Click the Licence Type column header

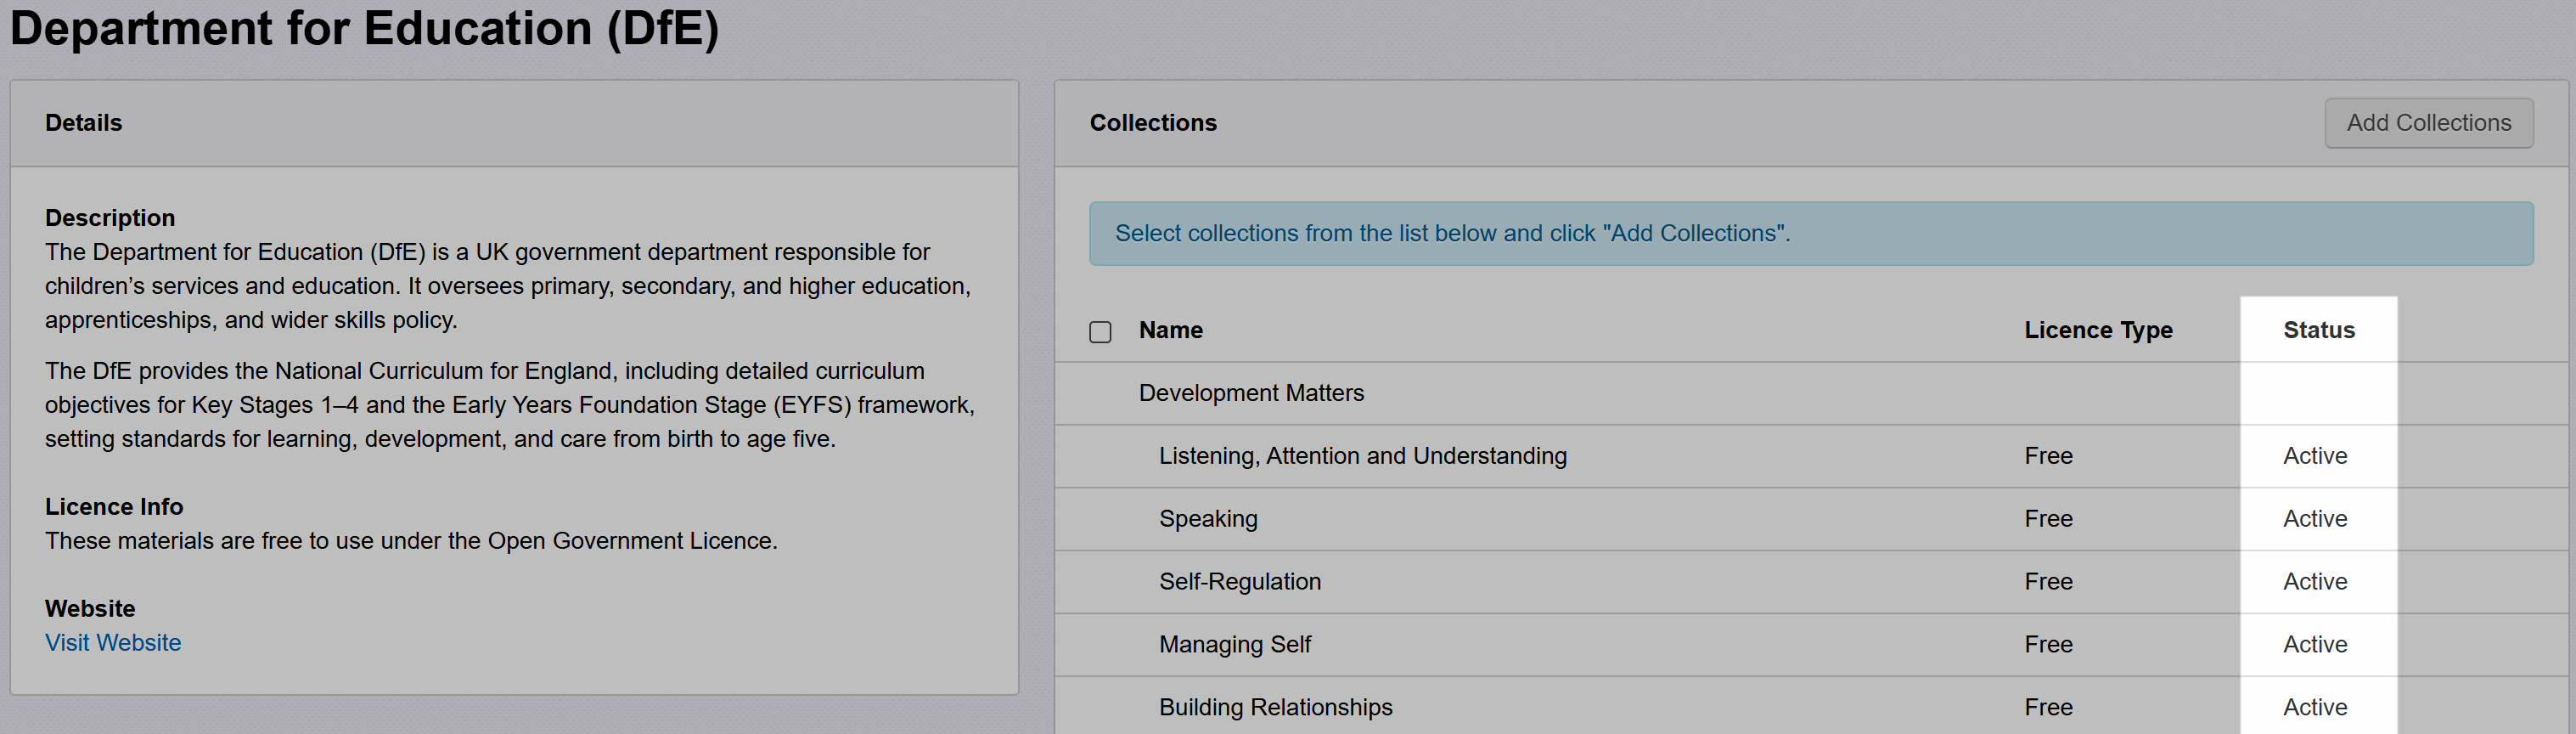(x=2098, y=330)
